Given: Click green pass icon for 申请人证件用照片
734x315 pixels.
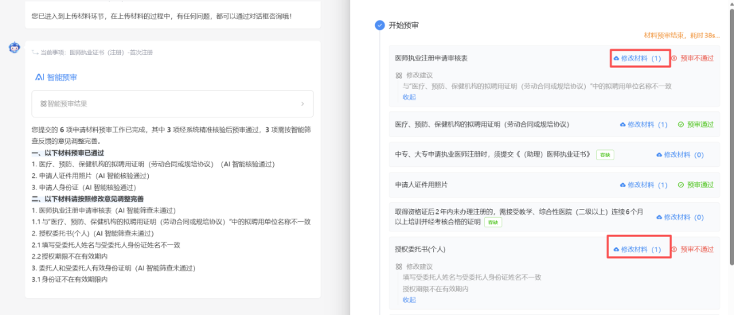Looking at the screenshot, I should pos(681,185).
